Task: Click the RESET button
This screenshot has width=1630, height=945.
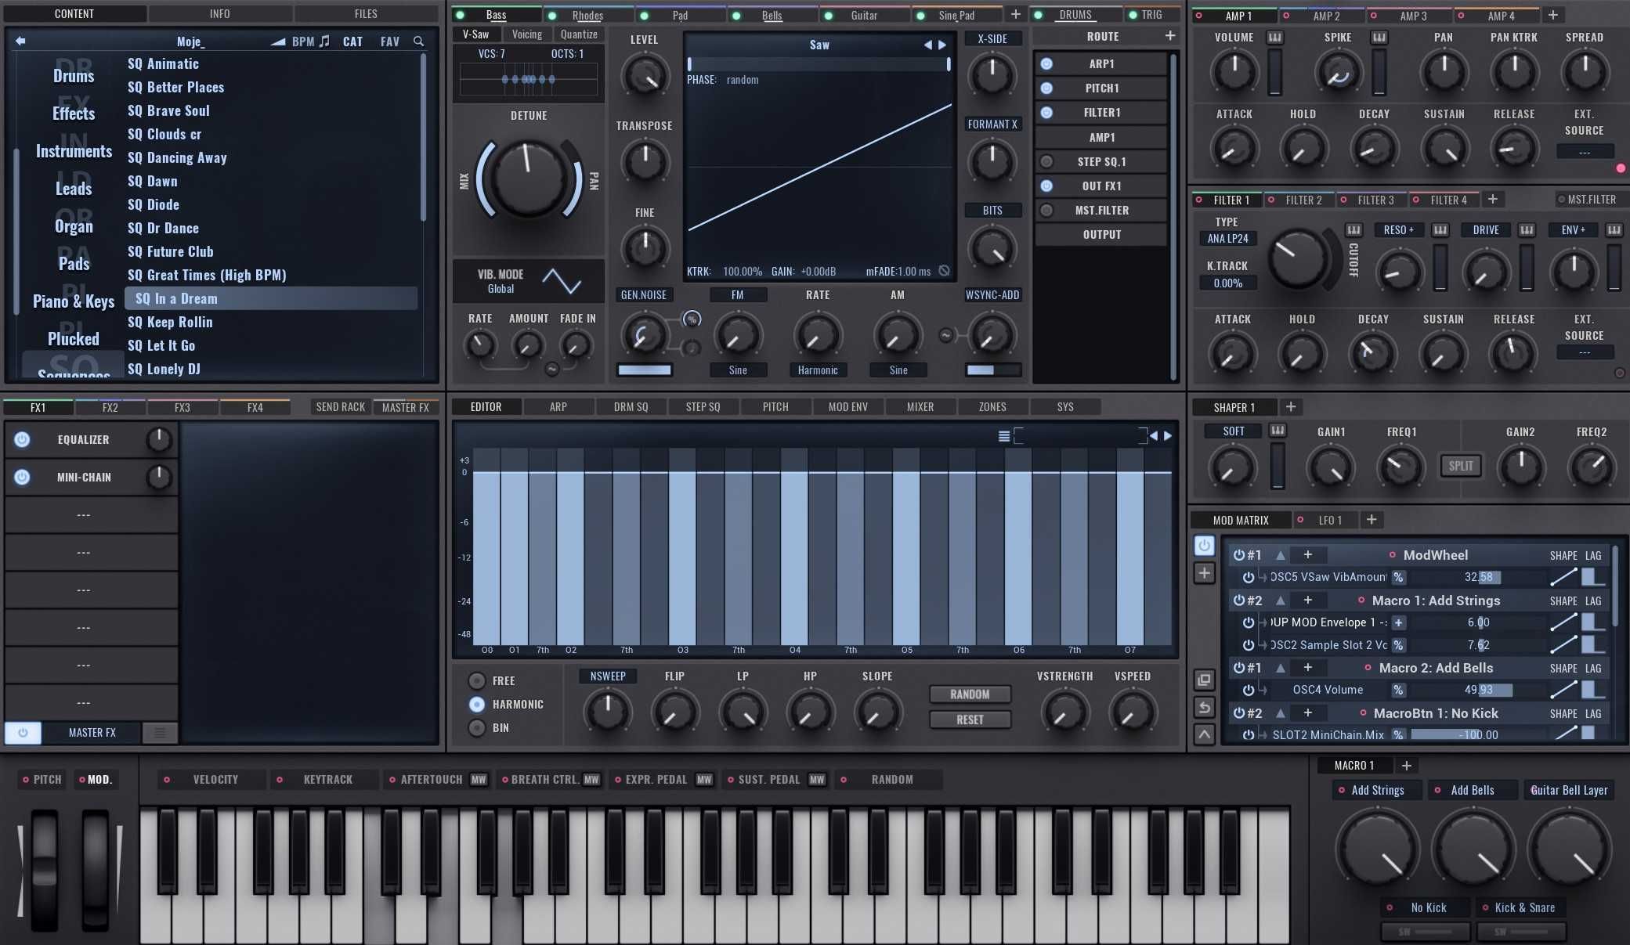Action: [x=970, y=720]
